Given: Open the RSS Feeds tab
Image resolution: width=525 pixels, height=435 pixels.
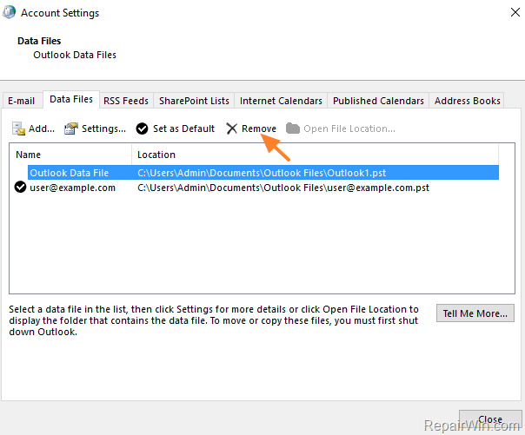Looking at the screenshot, I should point(126,101).
